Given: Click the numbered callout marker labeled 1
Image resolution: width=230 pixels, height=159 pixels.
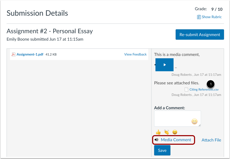Looking at the screenshot, I should (x=211, y=84).
